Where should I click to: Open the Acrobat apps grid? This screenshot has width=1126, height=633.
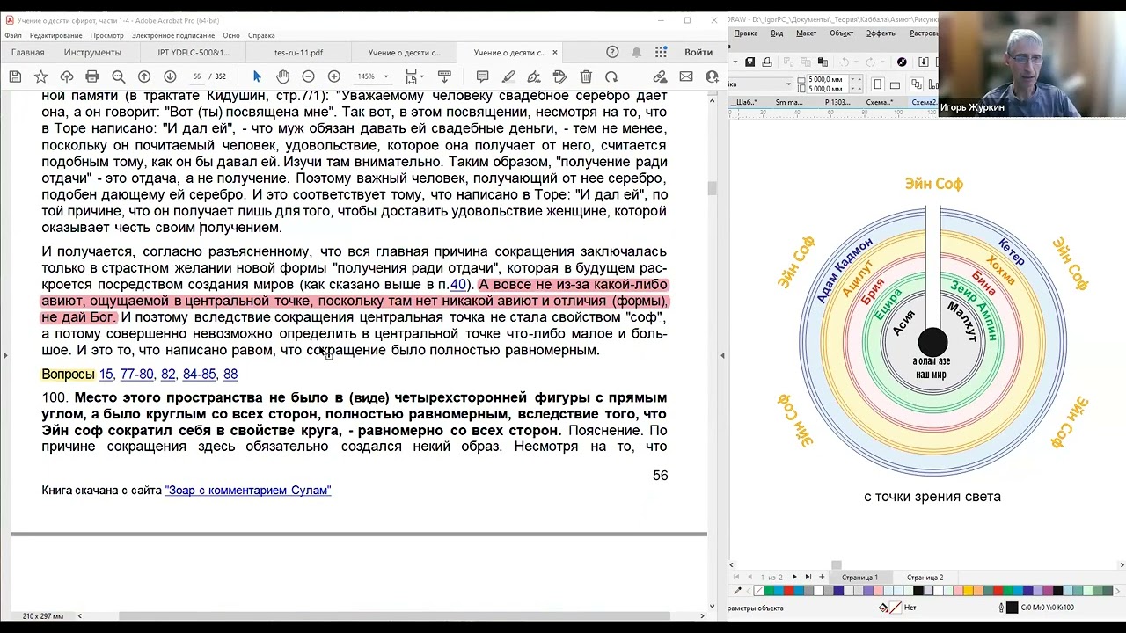661,52
